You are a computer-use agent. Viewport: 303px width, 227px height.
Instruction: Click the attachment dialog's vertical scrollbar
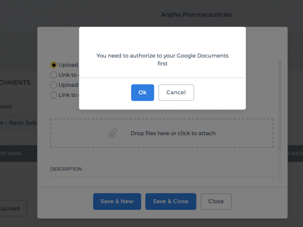280,105
